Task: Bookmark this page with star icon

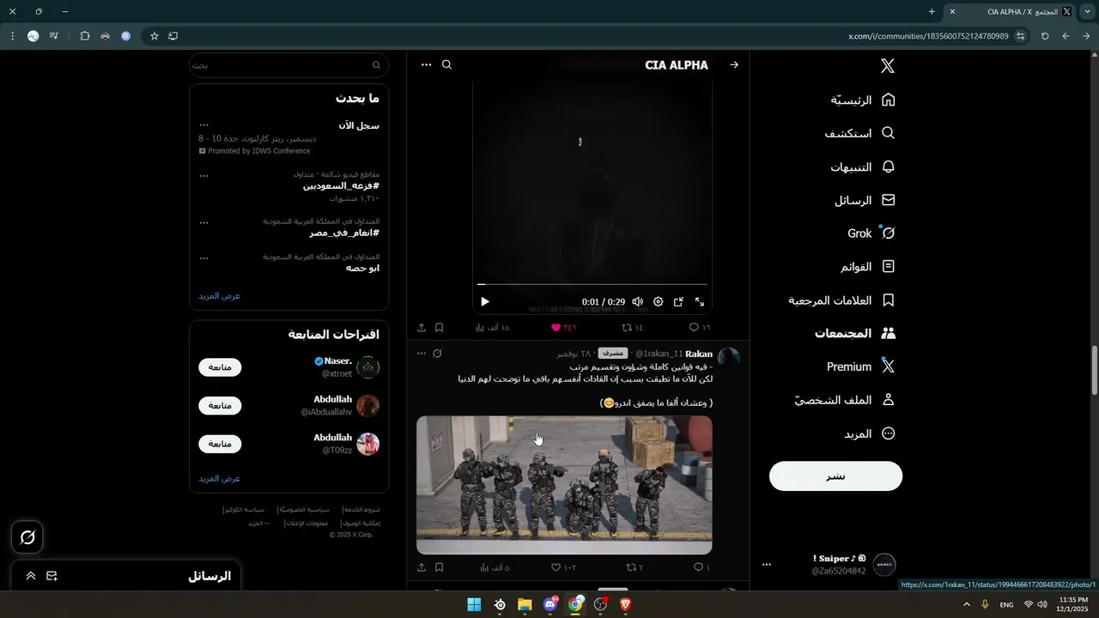Action: 155,36
